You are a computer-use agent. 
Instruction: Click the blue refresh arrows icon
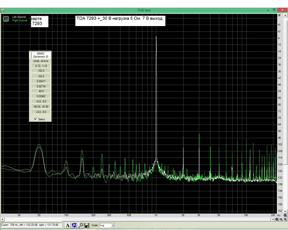tap(74, 225)
